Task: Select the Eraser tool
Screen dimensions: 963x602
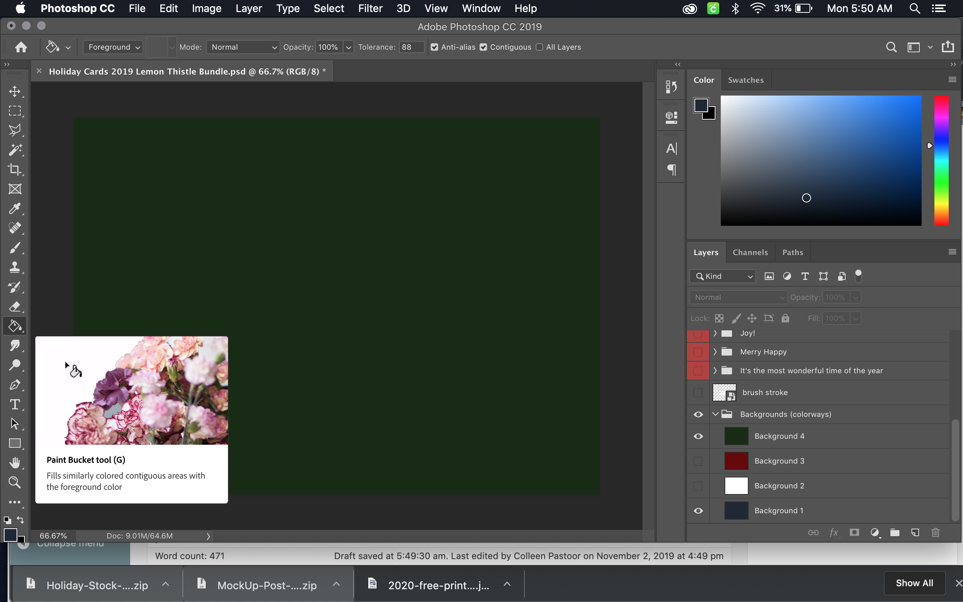Action: click(15, 306)
